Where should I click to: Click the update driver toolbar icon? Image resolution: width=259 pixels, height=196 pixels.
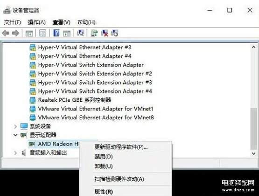coord(94,33)
